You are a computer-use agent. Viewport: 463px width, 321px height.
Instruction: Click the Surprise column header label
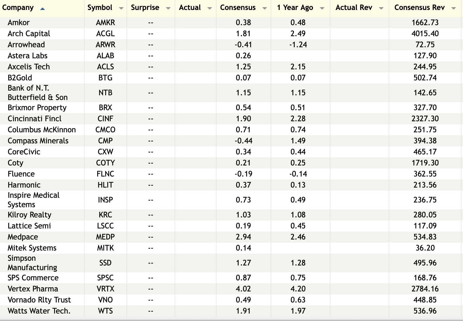(145, 8)
